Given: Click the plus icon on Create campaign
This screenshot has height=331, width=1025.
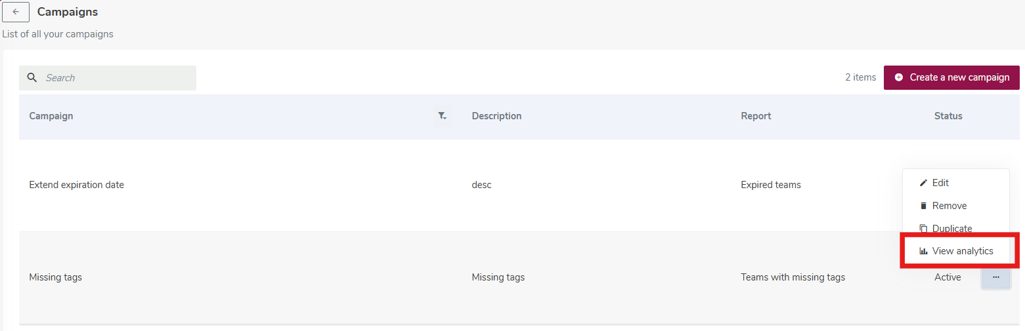Looking at the screenshot, I should [x=899, y=77].
